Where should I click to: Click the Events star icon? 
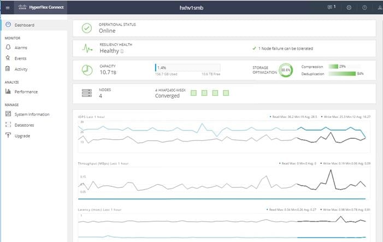click(x=8, y=57)
